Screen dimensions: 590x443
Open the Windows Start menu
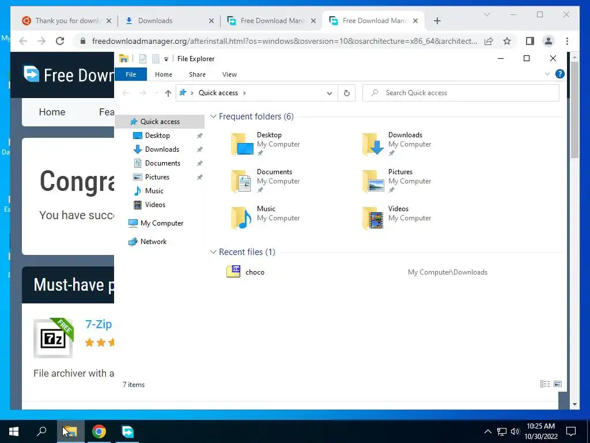coord(14,431)
